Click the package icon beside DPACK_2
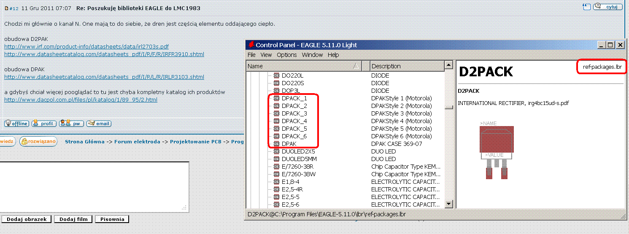 pyautogui.click(x=277, y=106)
